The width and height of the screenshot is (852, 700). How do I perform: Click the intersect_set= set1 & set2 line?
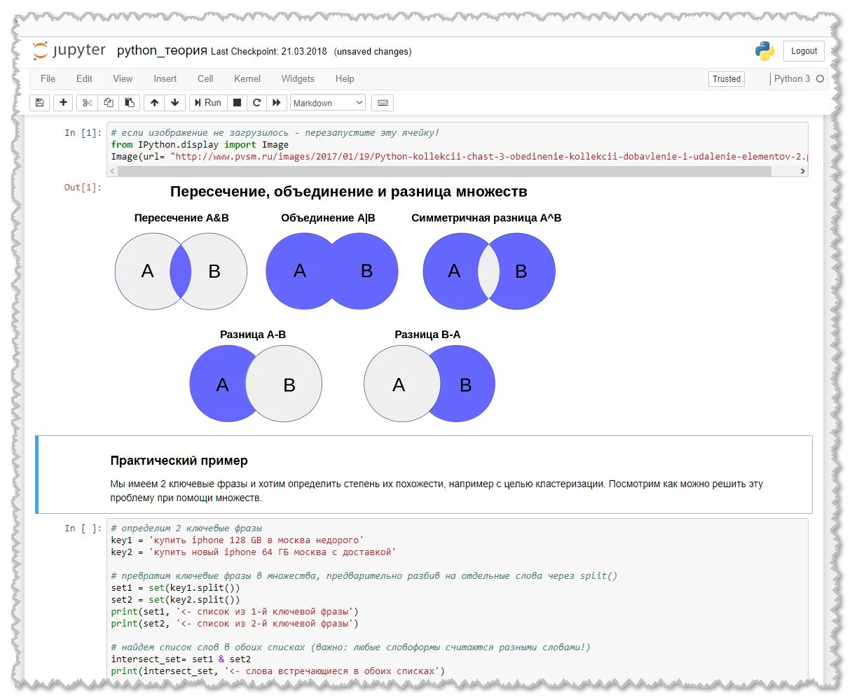coord(181,659)
